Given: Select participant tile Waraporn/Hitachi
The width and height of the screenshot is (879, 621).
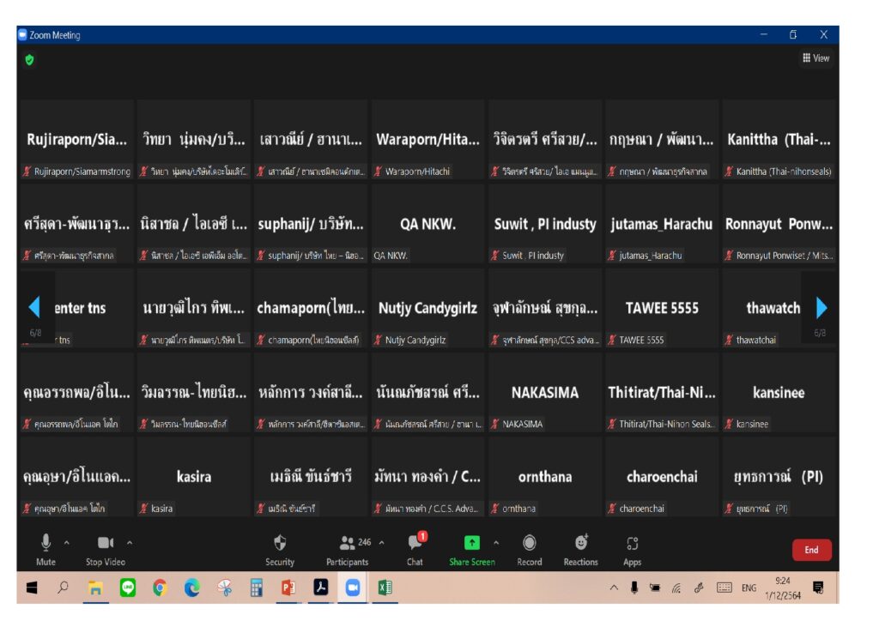Looking at the screenshot, I should click(427, 140).
